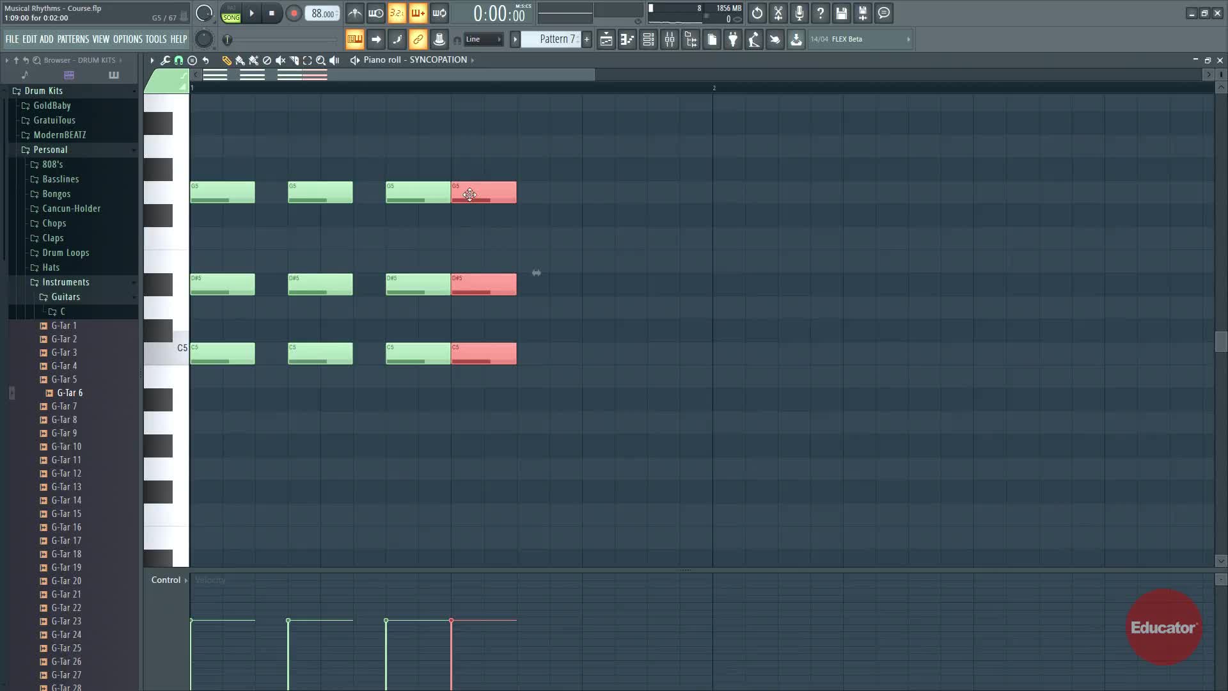Open the Mixer window icon

tap(670, 40)
